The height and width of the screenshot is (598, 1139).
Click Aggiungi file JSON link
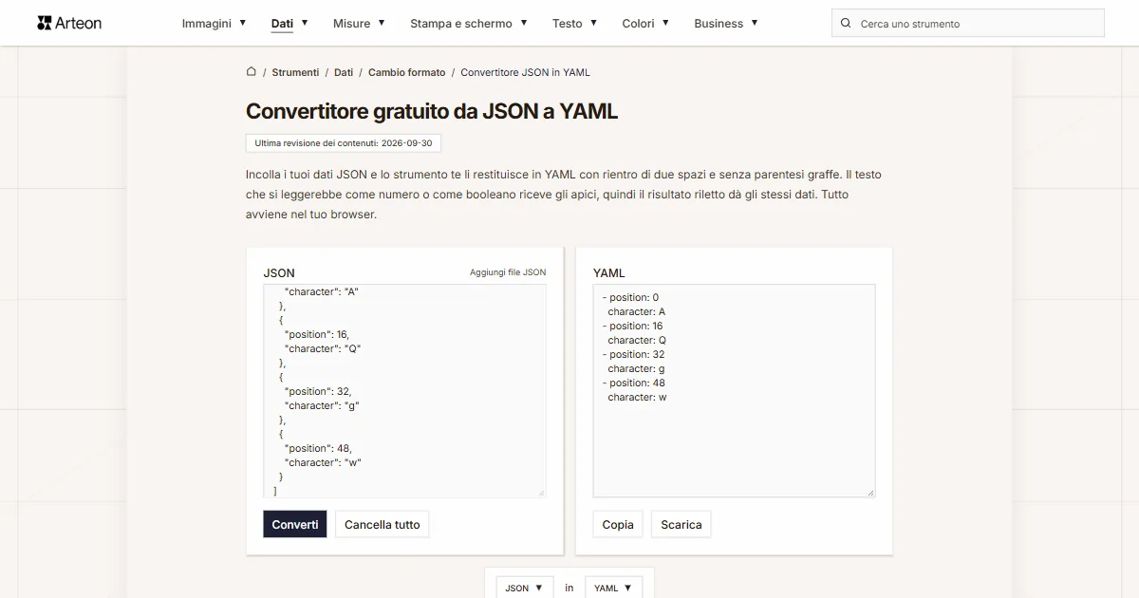[508, 272]
